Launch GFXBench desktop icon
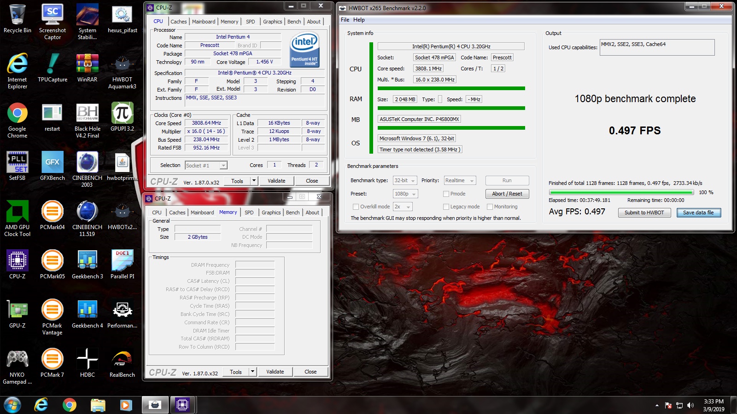 (53, 166)
